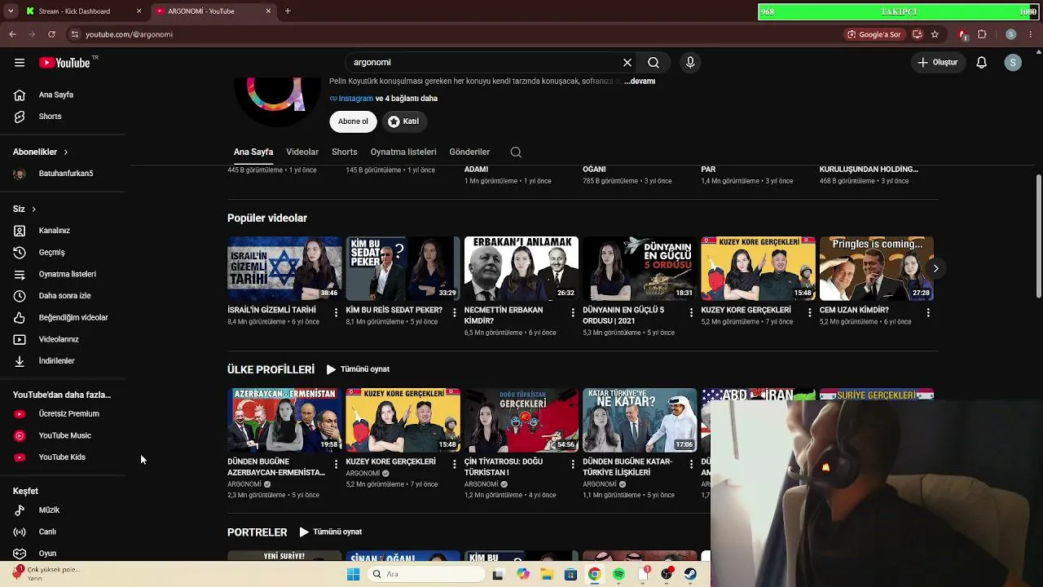Expand the Siz section chevron
1043x587 pixels.
(33, 210)
